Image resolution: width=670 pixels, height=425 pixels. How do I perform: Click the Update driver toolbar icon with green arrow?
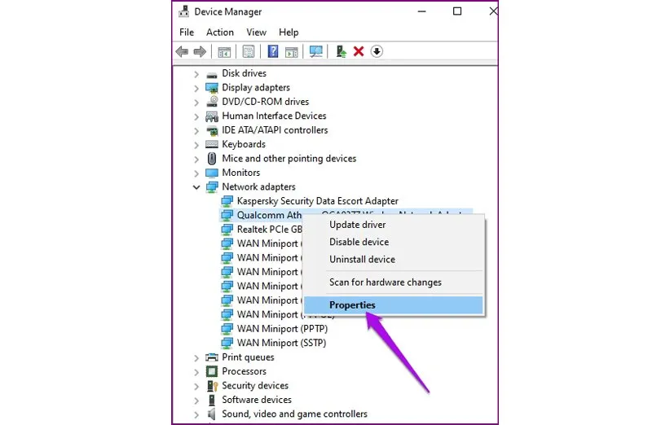(341, 51)
